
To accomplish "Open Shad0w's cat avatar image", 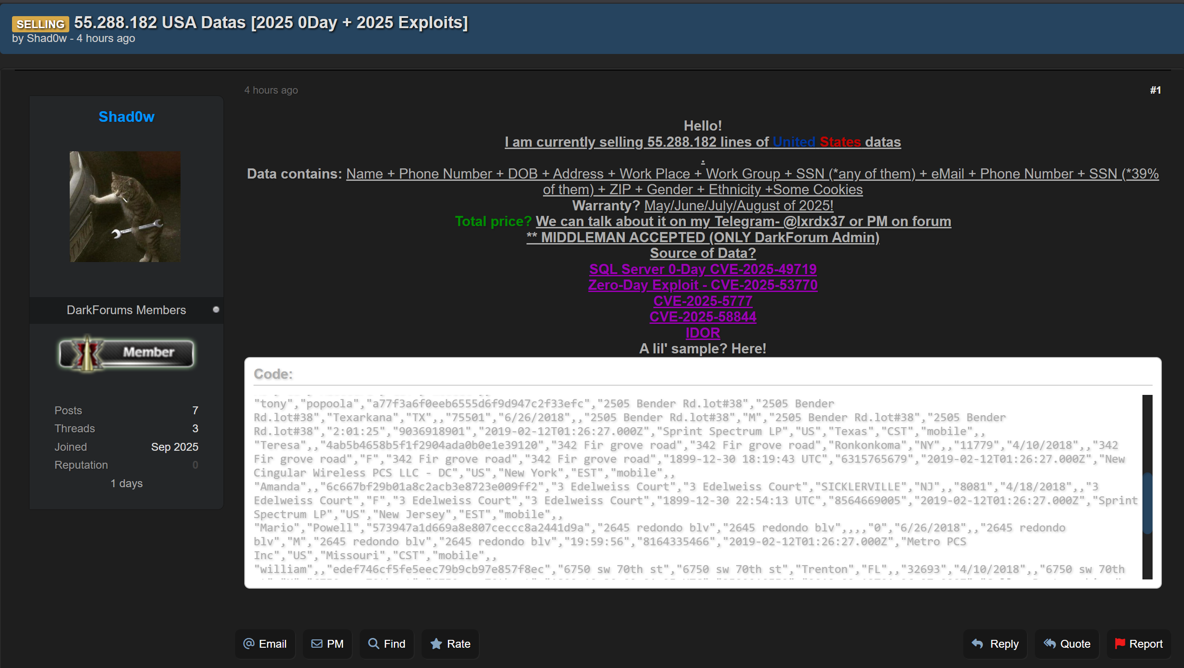I will 125,207.
